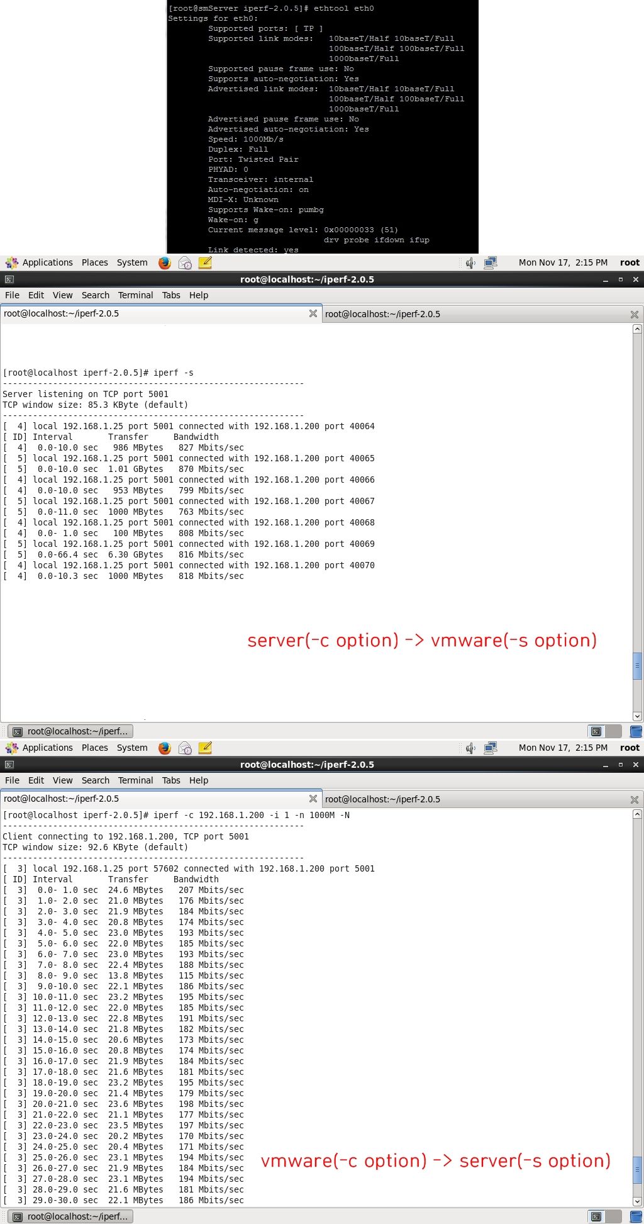Open the mail client icon in iperf -s desktop panel
The width and height of the screenshot is (644, 1224).
click(x=185, y=263)
